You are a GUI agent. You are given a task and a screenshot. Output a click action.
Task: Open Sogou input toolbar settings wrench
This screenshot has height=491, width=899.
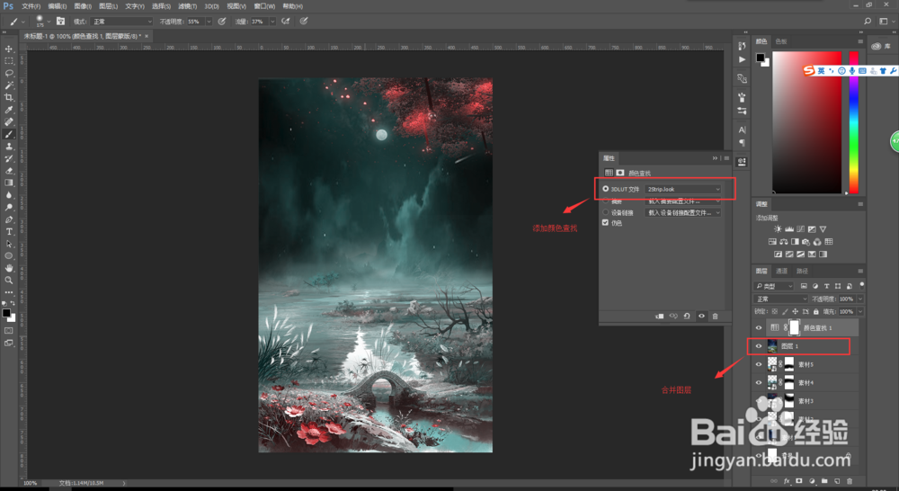[x=894, y=70]
